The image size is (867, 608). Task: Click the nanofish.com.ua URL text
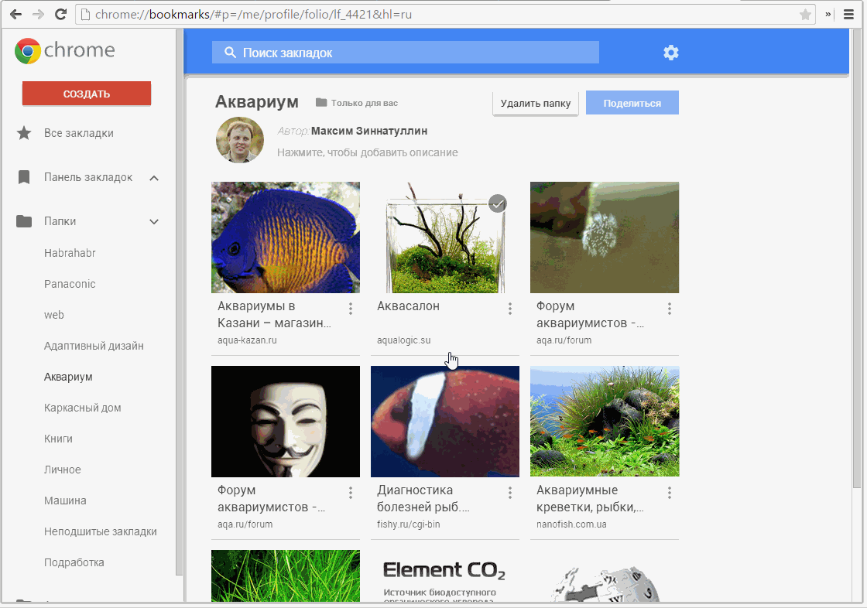click(x=571, y=524)
